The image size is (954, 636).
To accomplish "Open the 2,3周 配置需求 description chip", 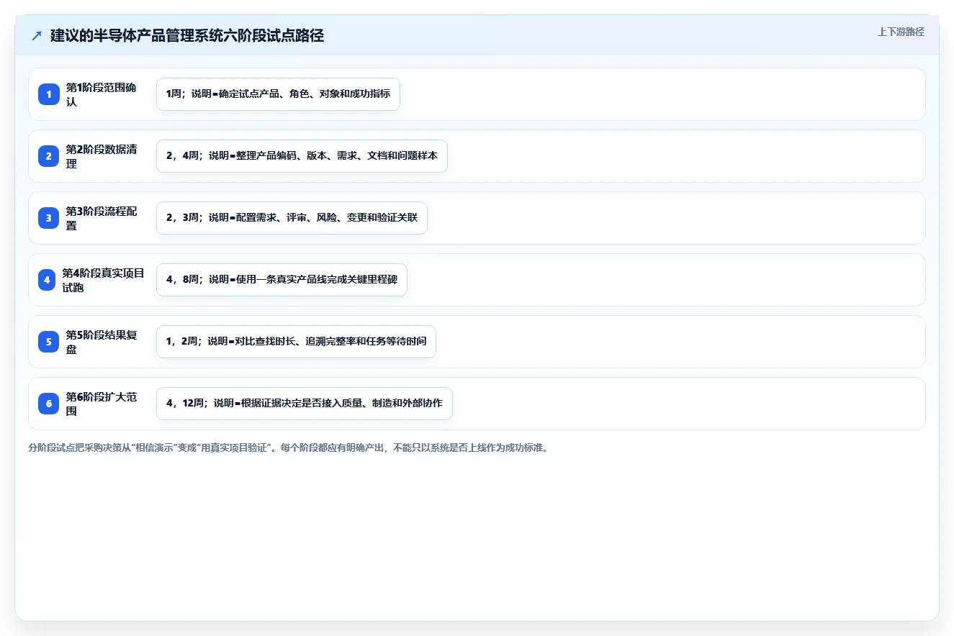I will pos(292,218).
